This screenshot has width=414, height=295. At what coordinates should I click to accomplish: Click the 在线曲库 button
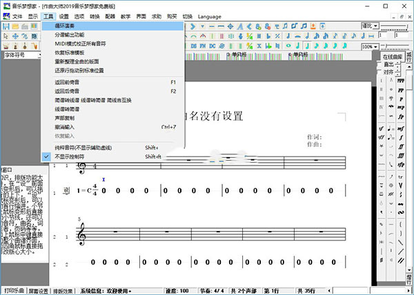tap(393, 57)
